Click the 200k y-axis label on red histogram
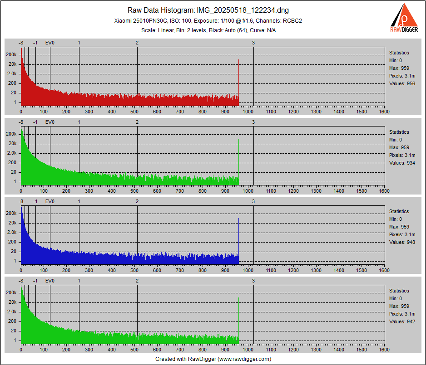Viewport: 426px width, 365px height. (x=11, y=54)
